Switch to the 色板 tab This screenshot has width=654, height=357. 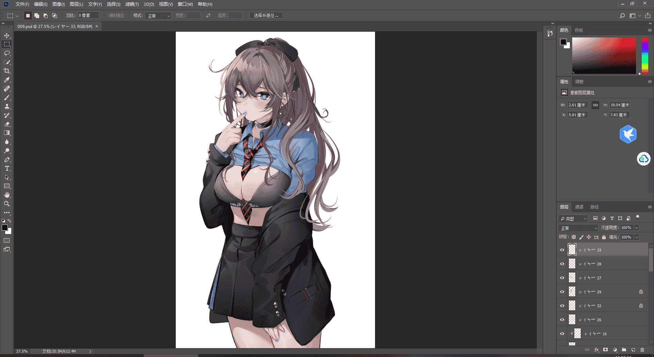pyautogui.click(x=579, y=30)
